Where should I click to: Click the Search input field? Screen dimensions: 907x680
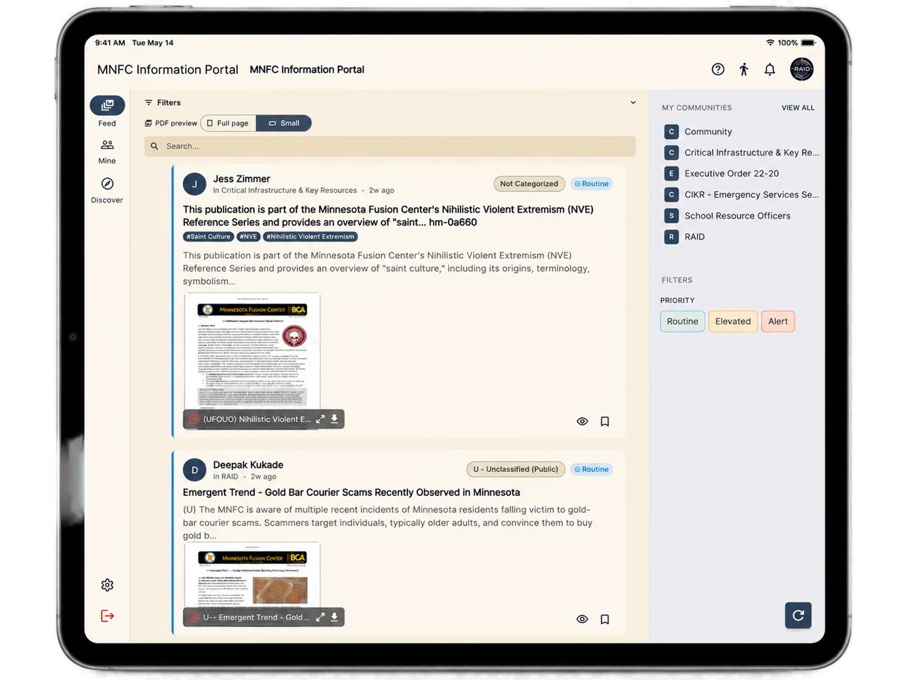click(390, 146)
